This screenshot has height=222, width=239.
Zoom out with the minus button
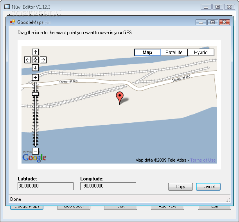click(35, 151)
